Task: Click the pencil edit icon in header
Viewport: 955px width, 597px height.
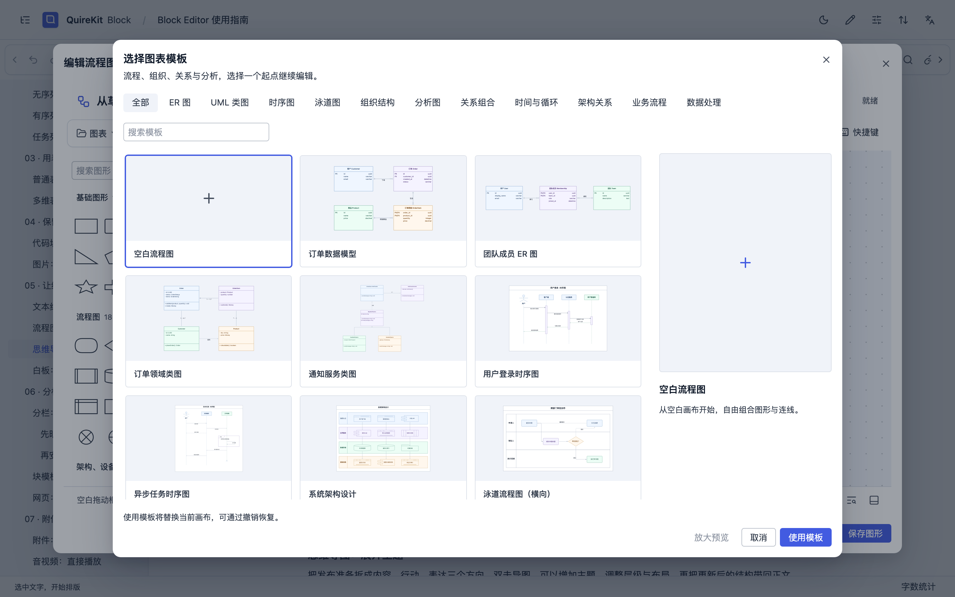Action: pos(850,20)
